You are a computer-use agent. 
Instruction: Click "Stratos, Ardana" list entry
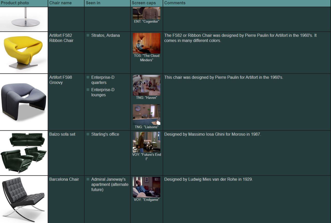106,35
